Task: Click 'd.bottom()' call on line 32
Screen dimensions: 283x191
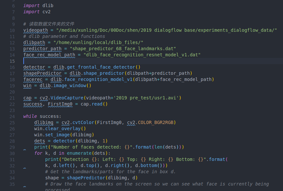Action: click(x=149, y=165)
